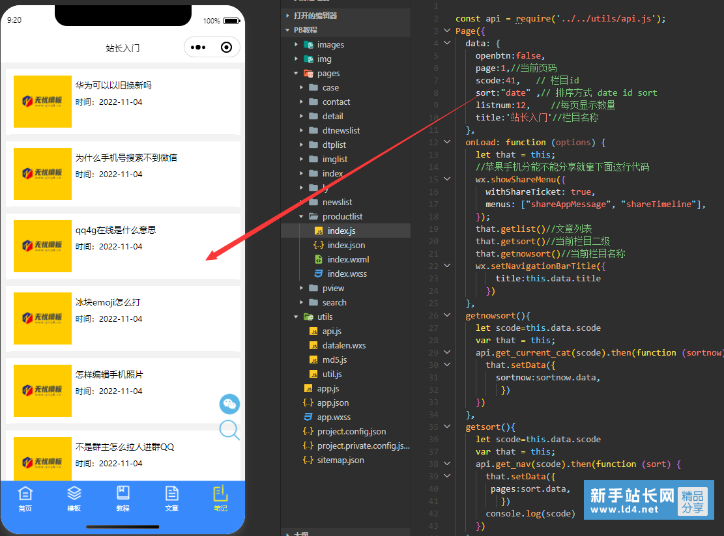This screenshot has width=724, height=536.
Task: Switch to the 模板 tab
Action: pos(74,498)
